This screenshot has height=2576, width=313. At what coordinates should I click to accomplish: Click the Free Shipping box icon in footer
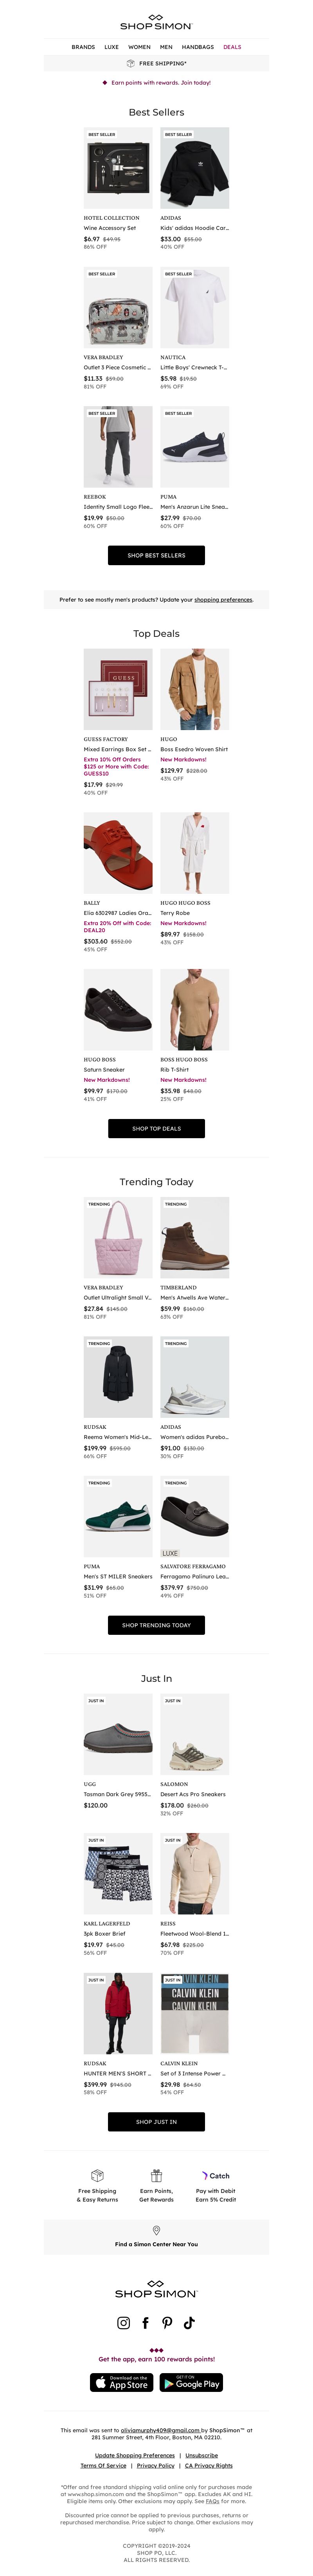97,2174
